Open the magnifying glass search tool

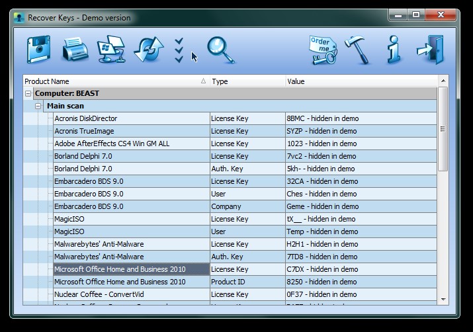(220, 50)
